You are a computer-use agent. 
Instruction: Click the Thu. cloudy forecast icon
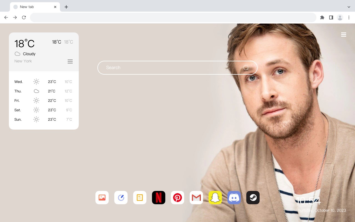pyautogui.click(x=36, y=91)
